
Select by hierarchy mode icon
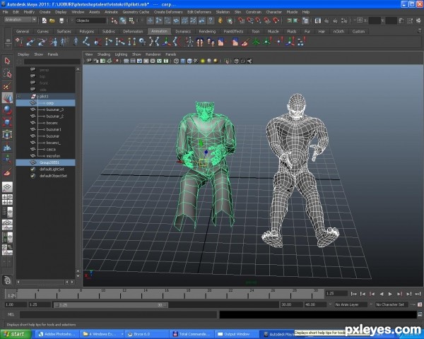[114, 20]
